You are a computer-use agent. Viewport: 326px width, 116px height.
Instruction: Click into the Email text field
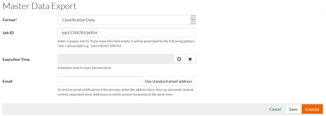pyautogui.click(x=99, y=81)
